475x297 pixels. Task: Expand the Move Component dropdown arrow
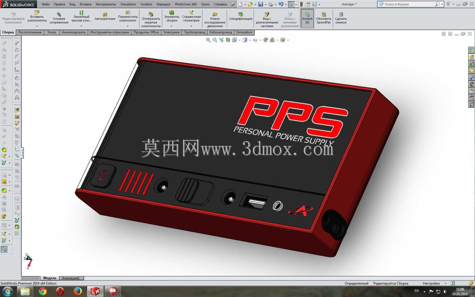pos(128,26)
